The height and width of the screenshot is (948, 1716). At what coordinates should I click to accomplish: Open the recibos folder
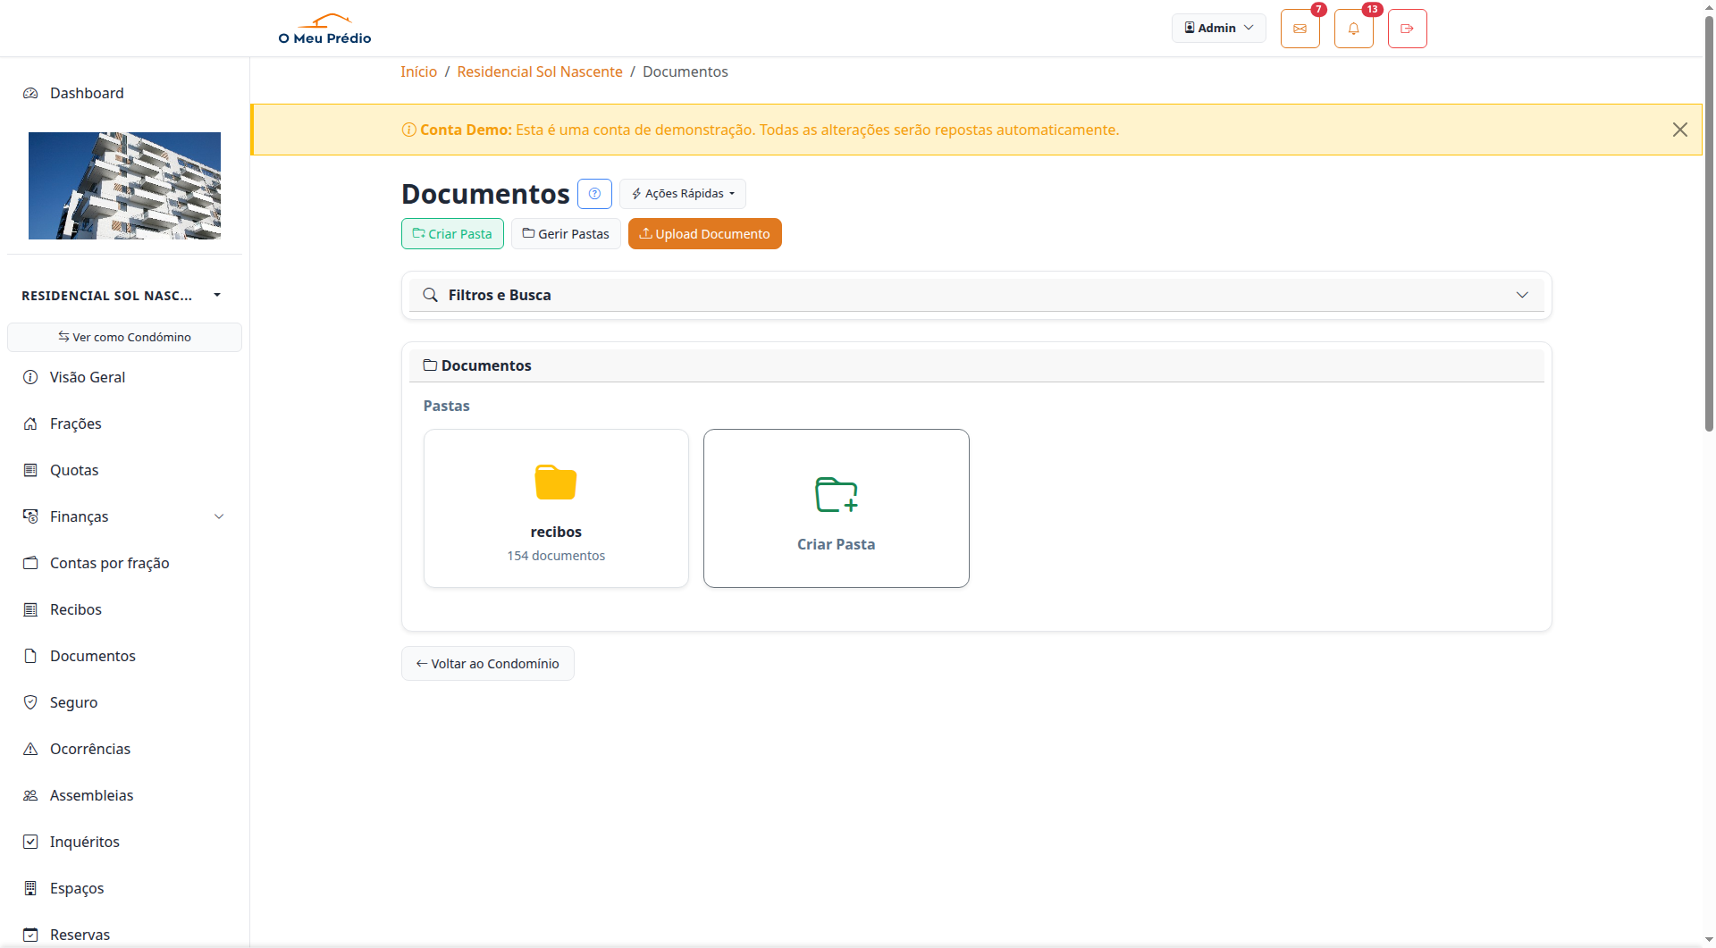(x=556, y=508)
